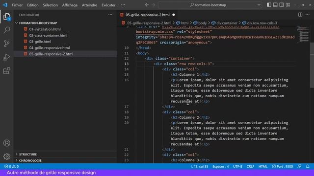The width and height of the screenshot is (314, 176).
Task: Expand the CHRONOLOGIE section
Action: (30, 160)
